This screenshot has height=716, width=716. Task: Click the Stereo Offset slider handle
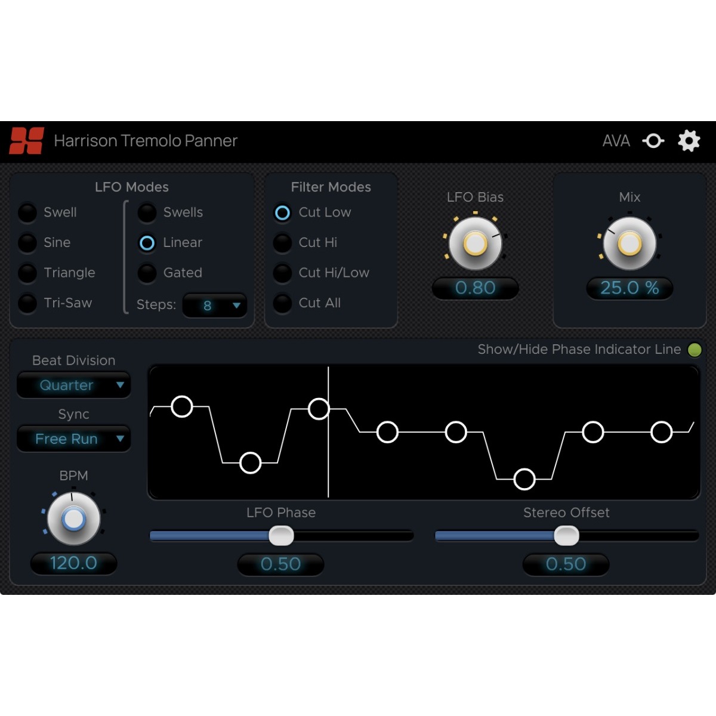click(566, 536)
